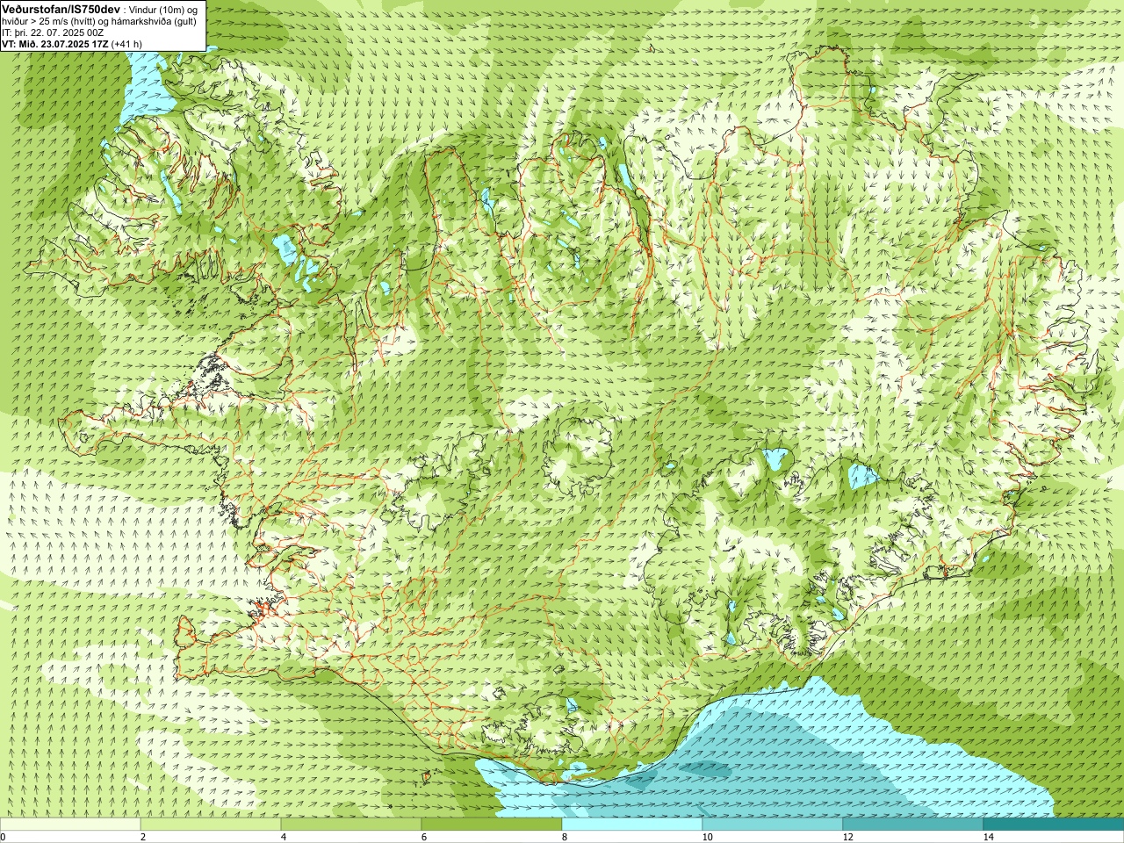Click the 2–4 m/s light green legend swatch
Viewport: 1124px width, 843px height.
[211, 825]
